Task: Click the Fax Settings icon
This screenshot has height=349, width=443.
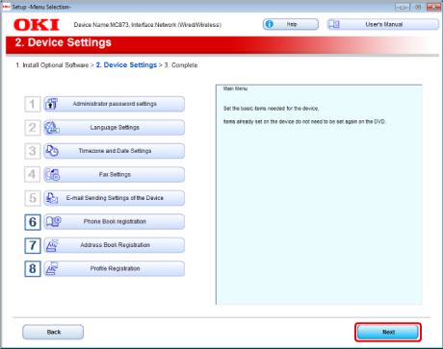Action: [x=52, y=175]
